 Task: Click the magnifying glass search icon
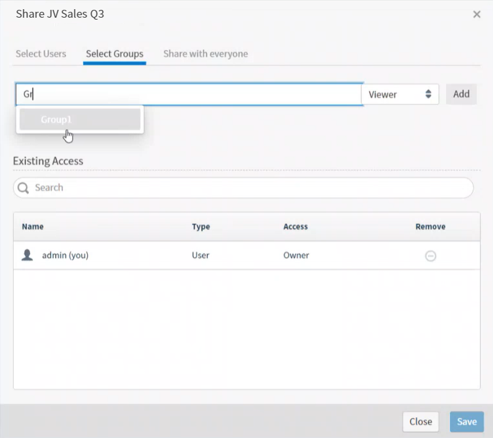24,188
